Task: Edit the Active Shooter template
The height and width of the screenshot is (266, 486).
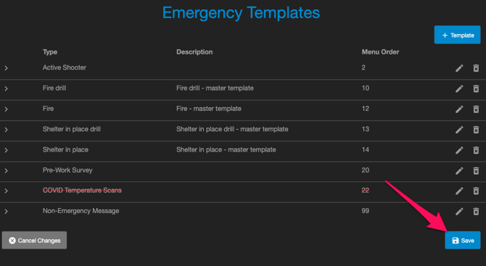Action: click(x=459, y=68)
